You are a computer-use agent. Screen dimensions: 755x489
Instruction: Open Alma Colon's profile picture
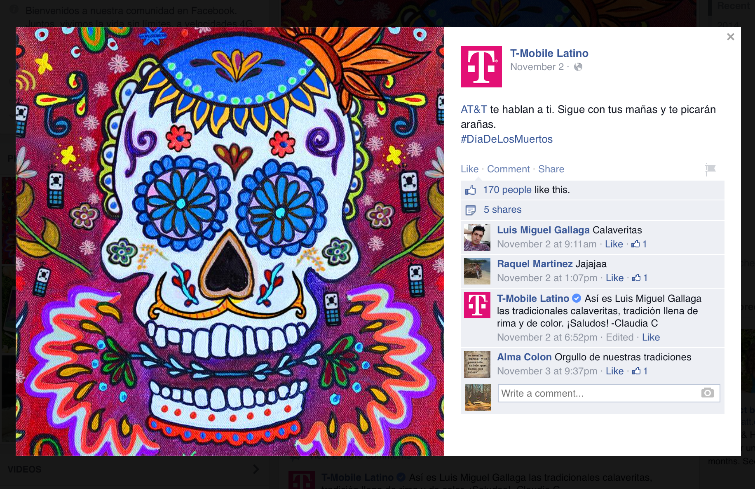tap(477, 364)
